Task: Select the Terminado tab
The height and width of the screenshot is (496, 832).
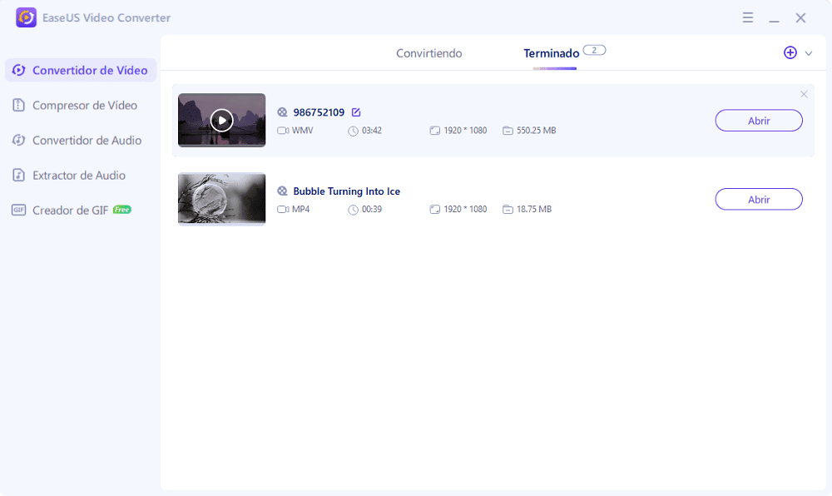Action: [552, 53]
